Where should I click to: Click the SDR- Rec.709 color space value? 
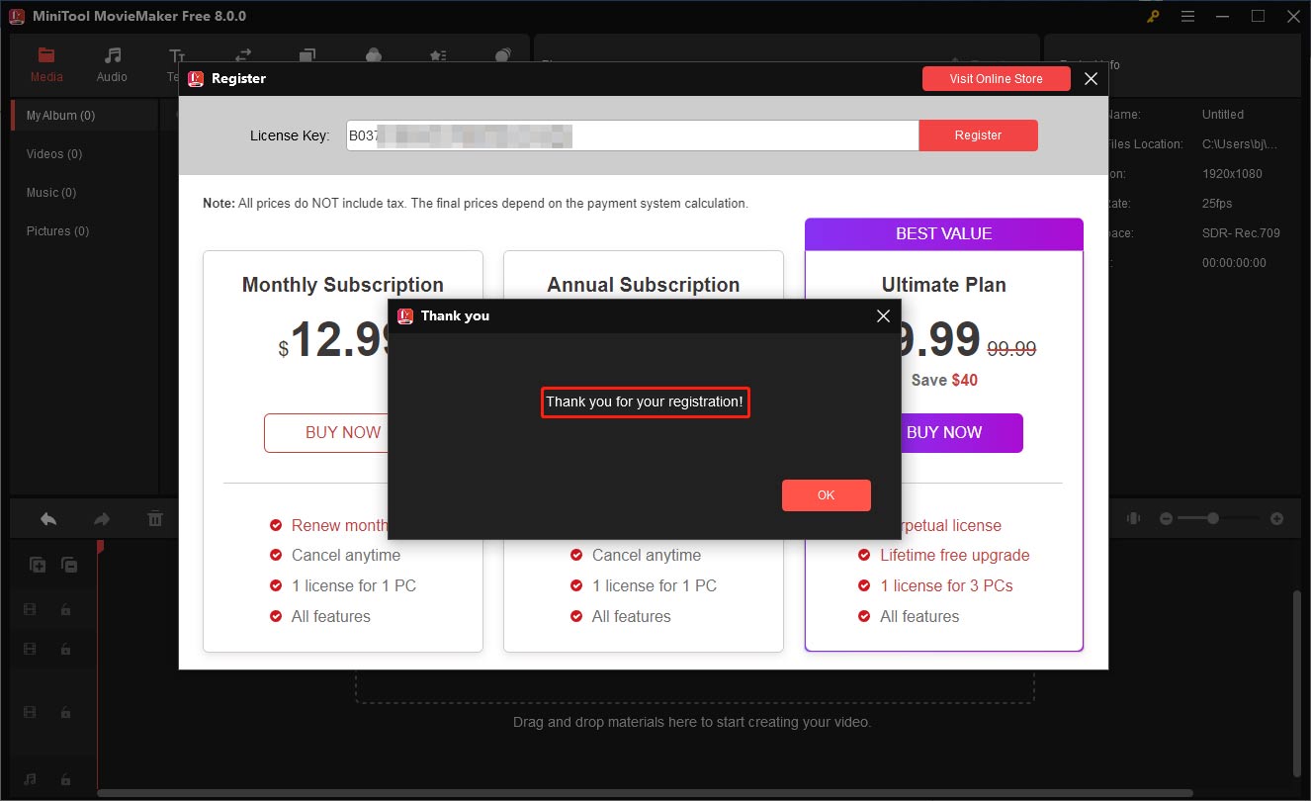pyautogui.click(x=1241, y=233)
